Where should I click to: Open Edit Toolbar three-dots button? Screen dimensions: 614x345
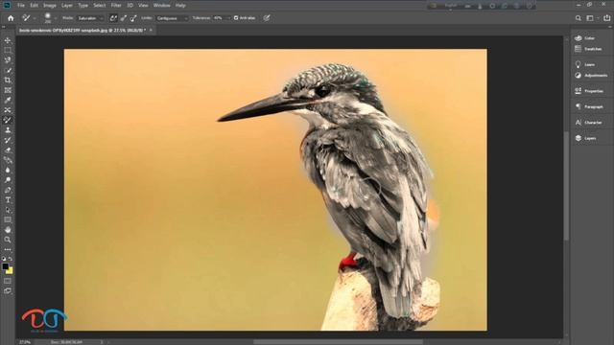(x=8, y=249)
